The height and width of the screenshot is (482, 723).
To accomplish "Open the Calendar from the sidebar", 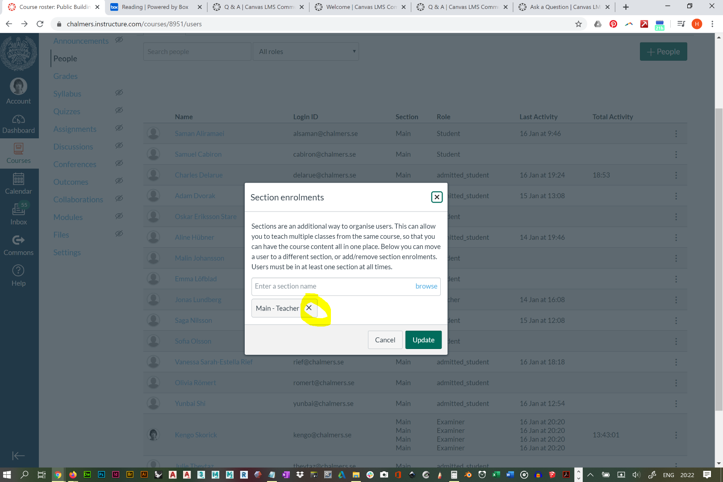I will [19, 184].
